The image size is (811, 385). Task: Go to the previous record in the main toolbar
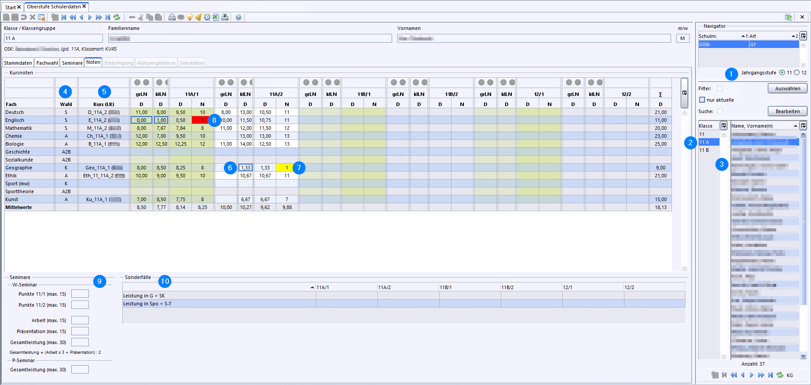click(x=81, y=17)
